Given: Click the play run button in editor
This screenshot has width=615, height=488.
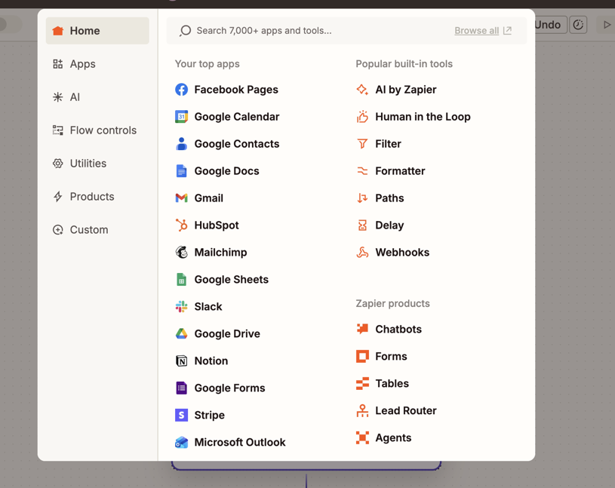Looking at the screenshot, I should [x=607, y=25].
